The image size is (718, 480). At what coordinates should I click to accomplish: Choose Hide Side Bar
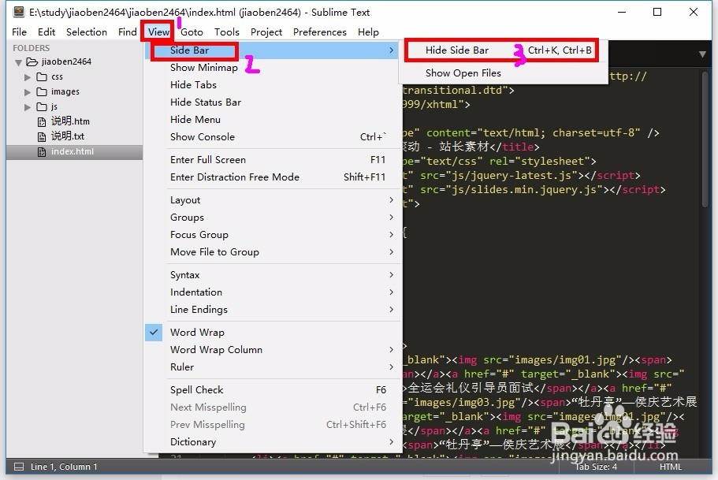504,50
